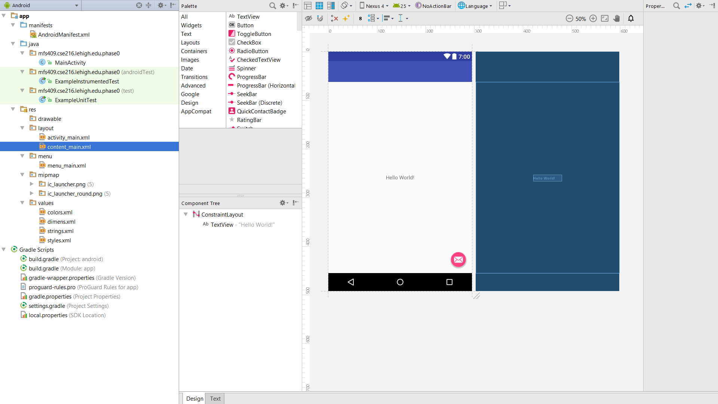
Task: Open Nexus 4 device dropdown
Action: (374, 6)
